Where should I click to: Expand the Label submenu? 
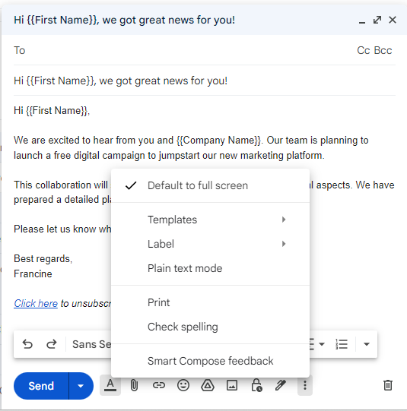coord(210,244)
